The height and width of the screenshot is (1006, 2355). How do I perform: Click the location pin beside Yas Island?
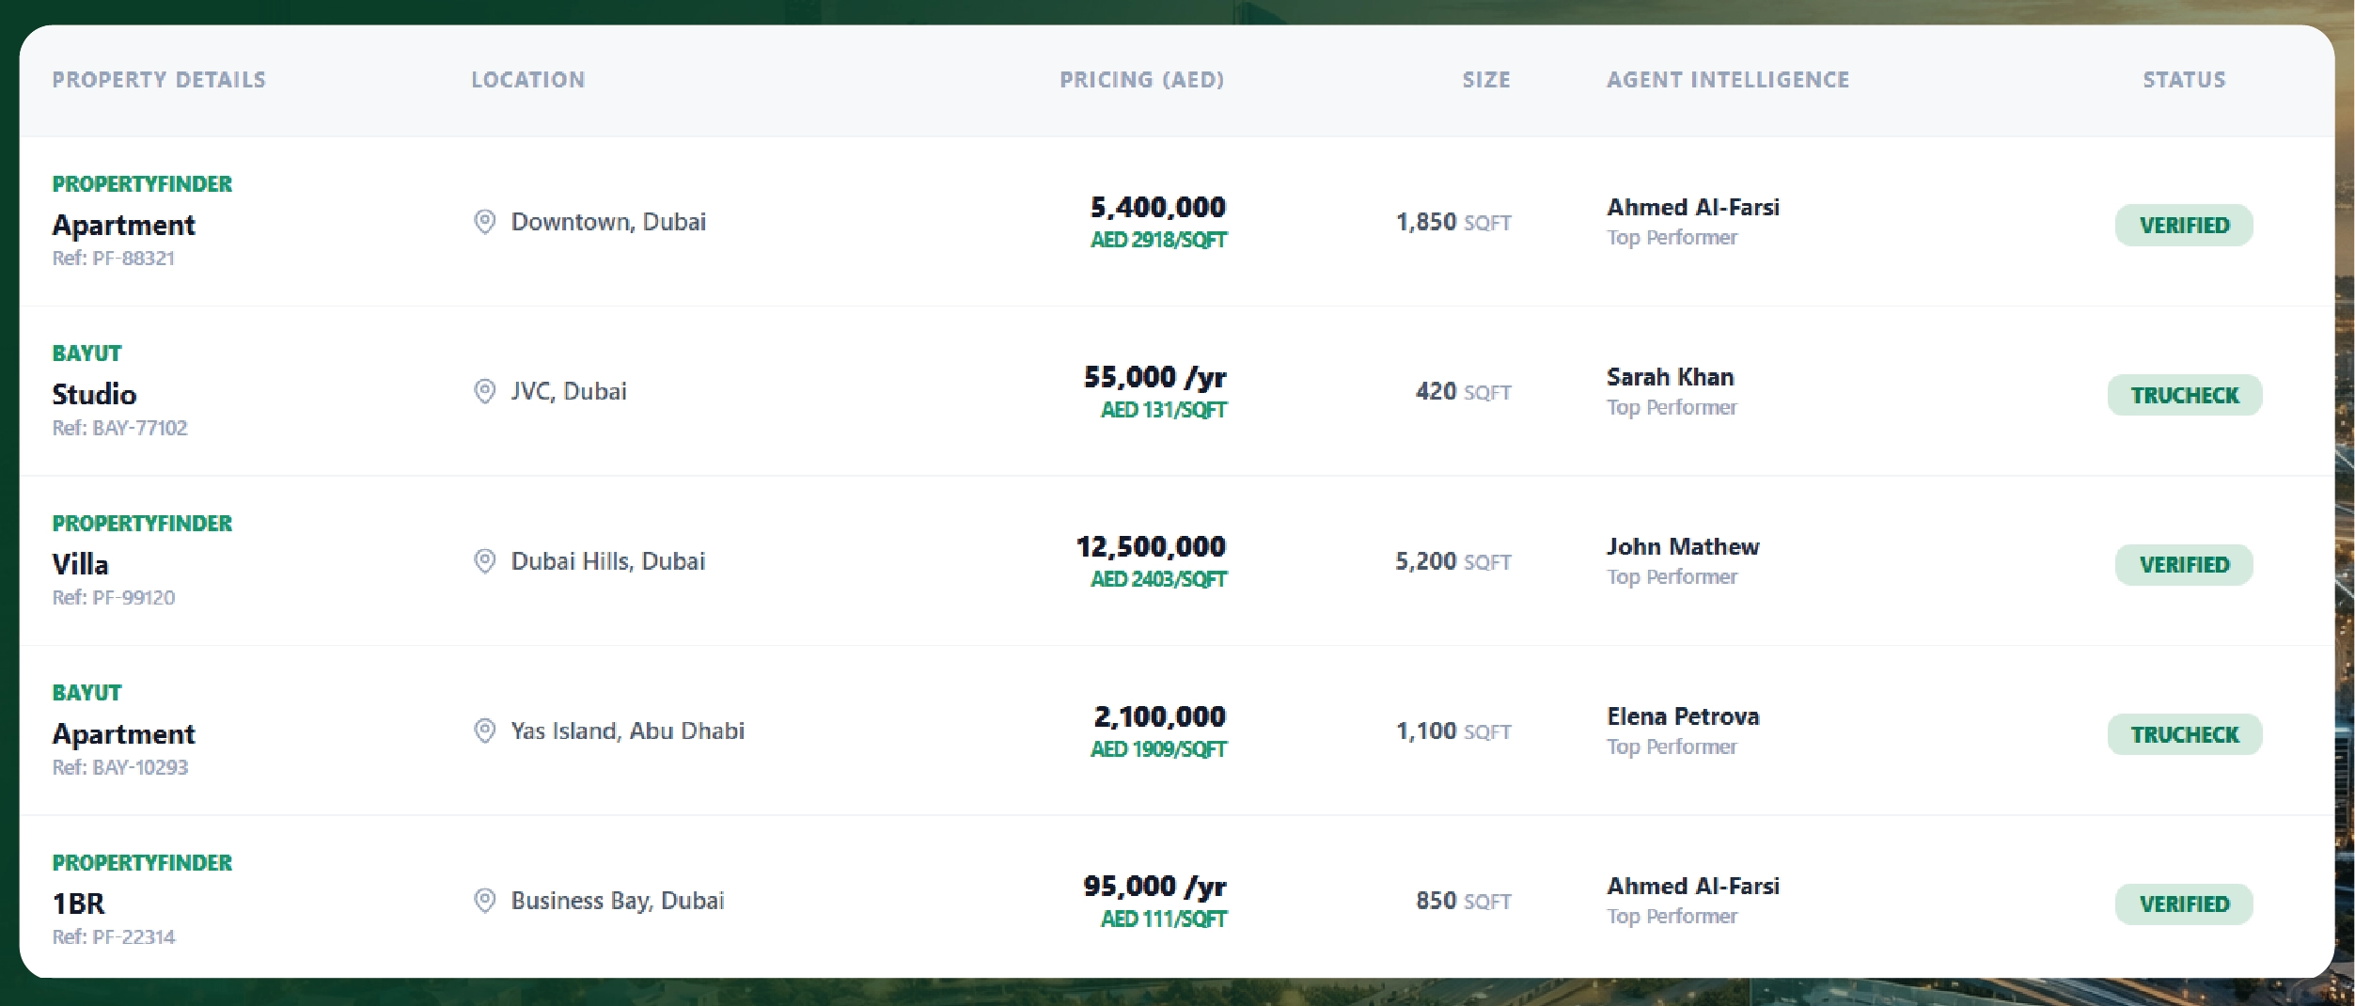coord(484,731)
